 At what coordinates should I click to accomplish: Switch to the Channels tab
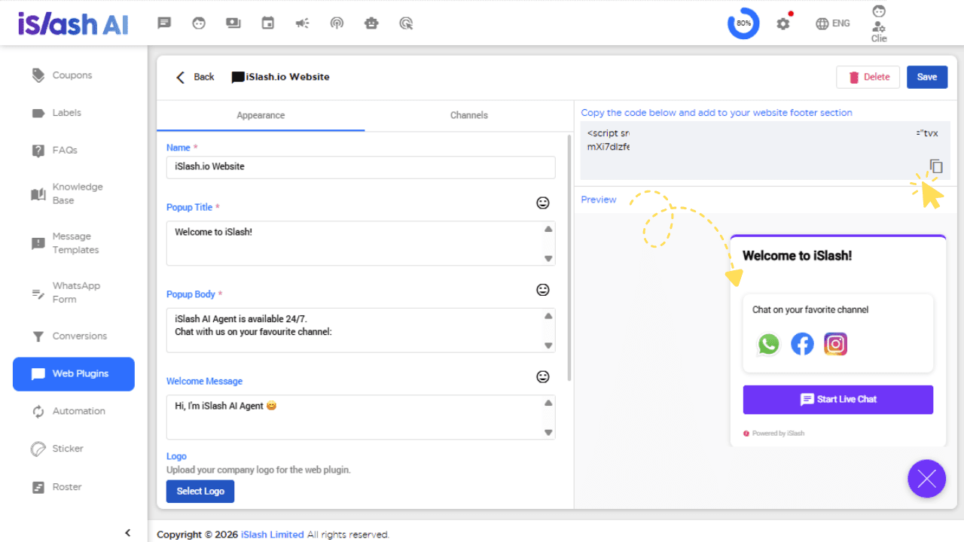point(469,116)
